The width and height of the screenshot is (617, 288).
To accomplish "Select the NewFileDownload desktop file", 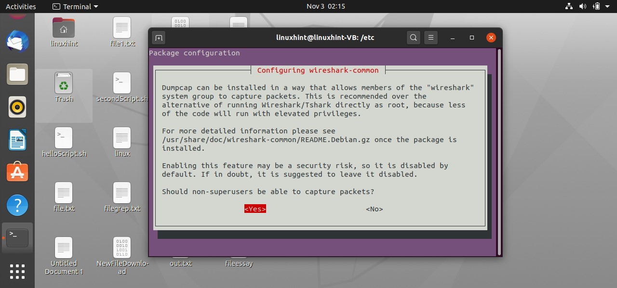I will [122, 256].
